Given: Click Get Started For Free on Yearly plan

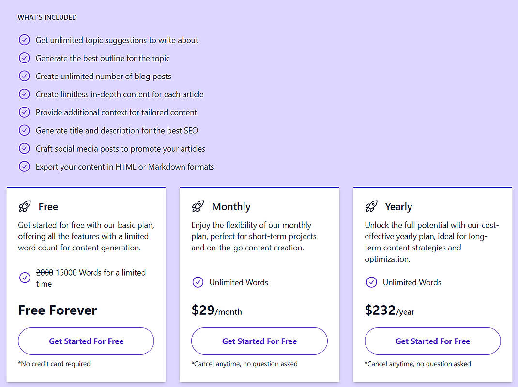Looking at the screenshot, I should click(x=432, y=341).
